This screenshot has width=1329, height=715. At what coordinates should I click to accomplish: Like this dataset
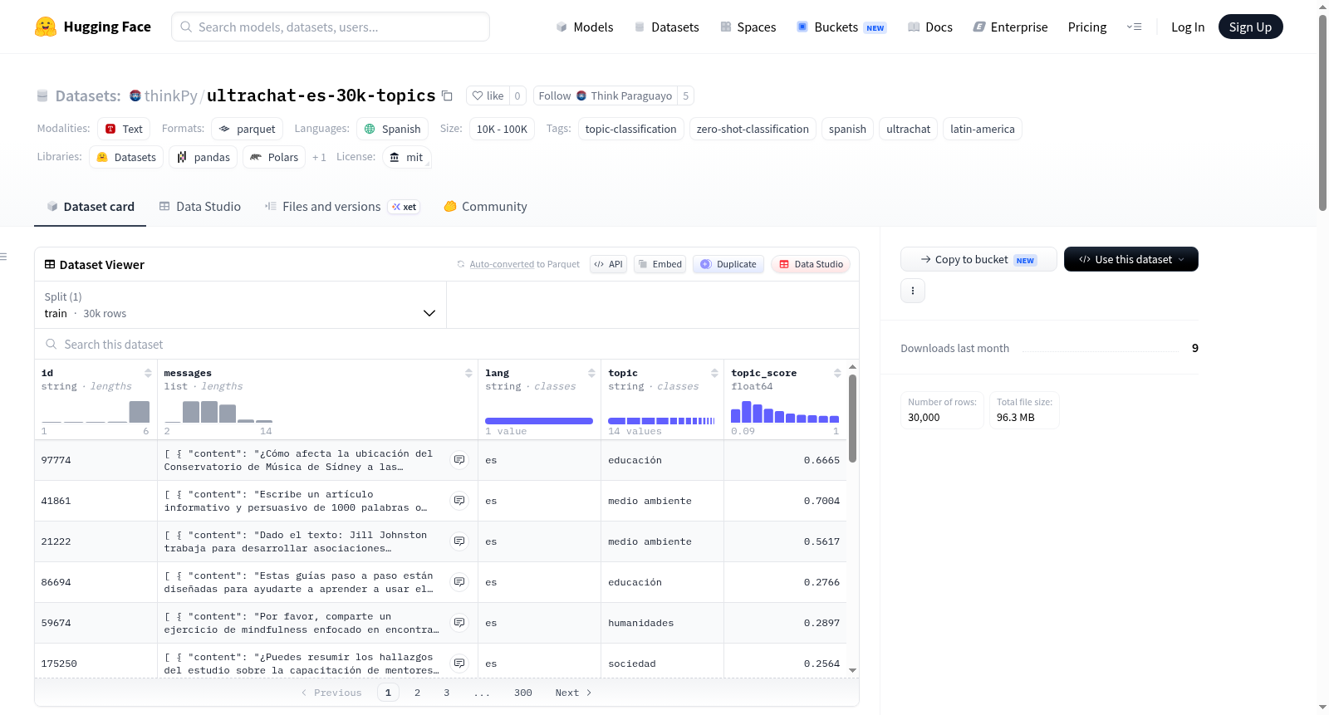click(x=488, y=95)
